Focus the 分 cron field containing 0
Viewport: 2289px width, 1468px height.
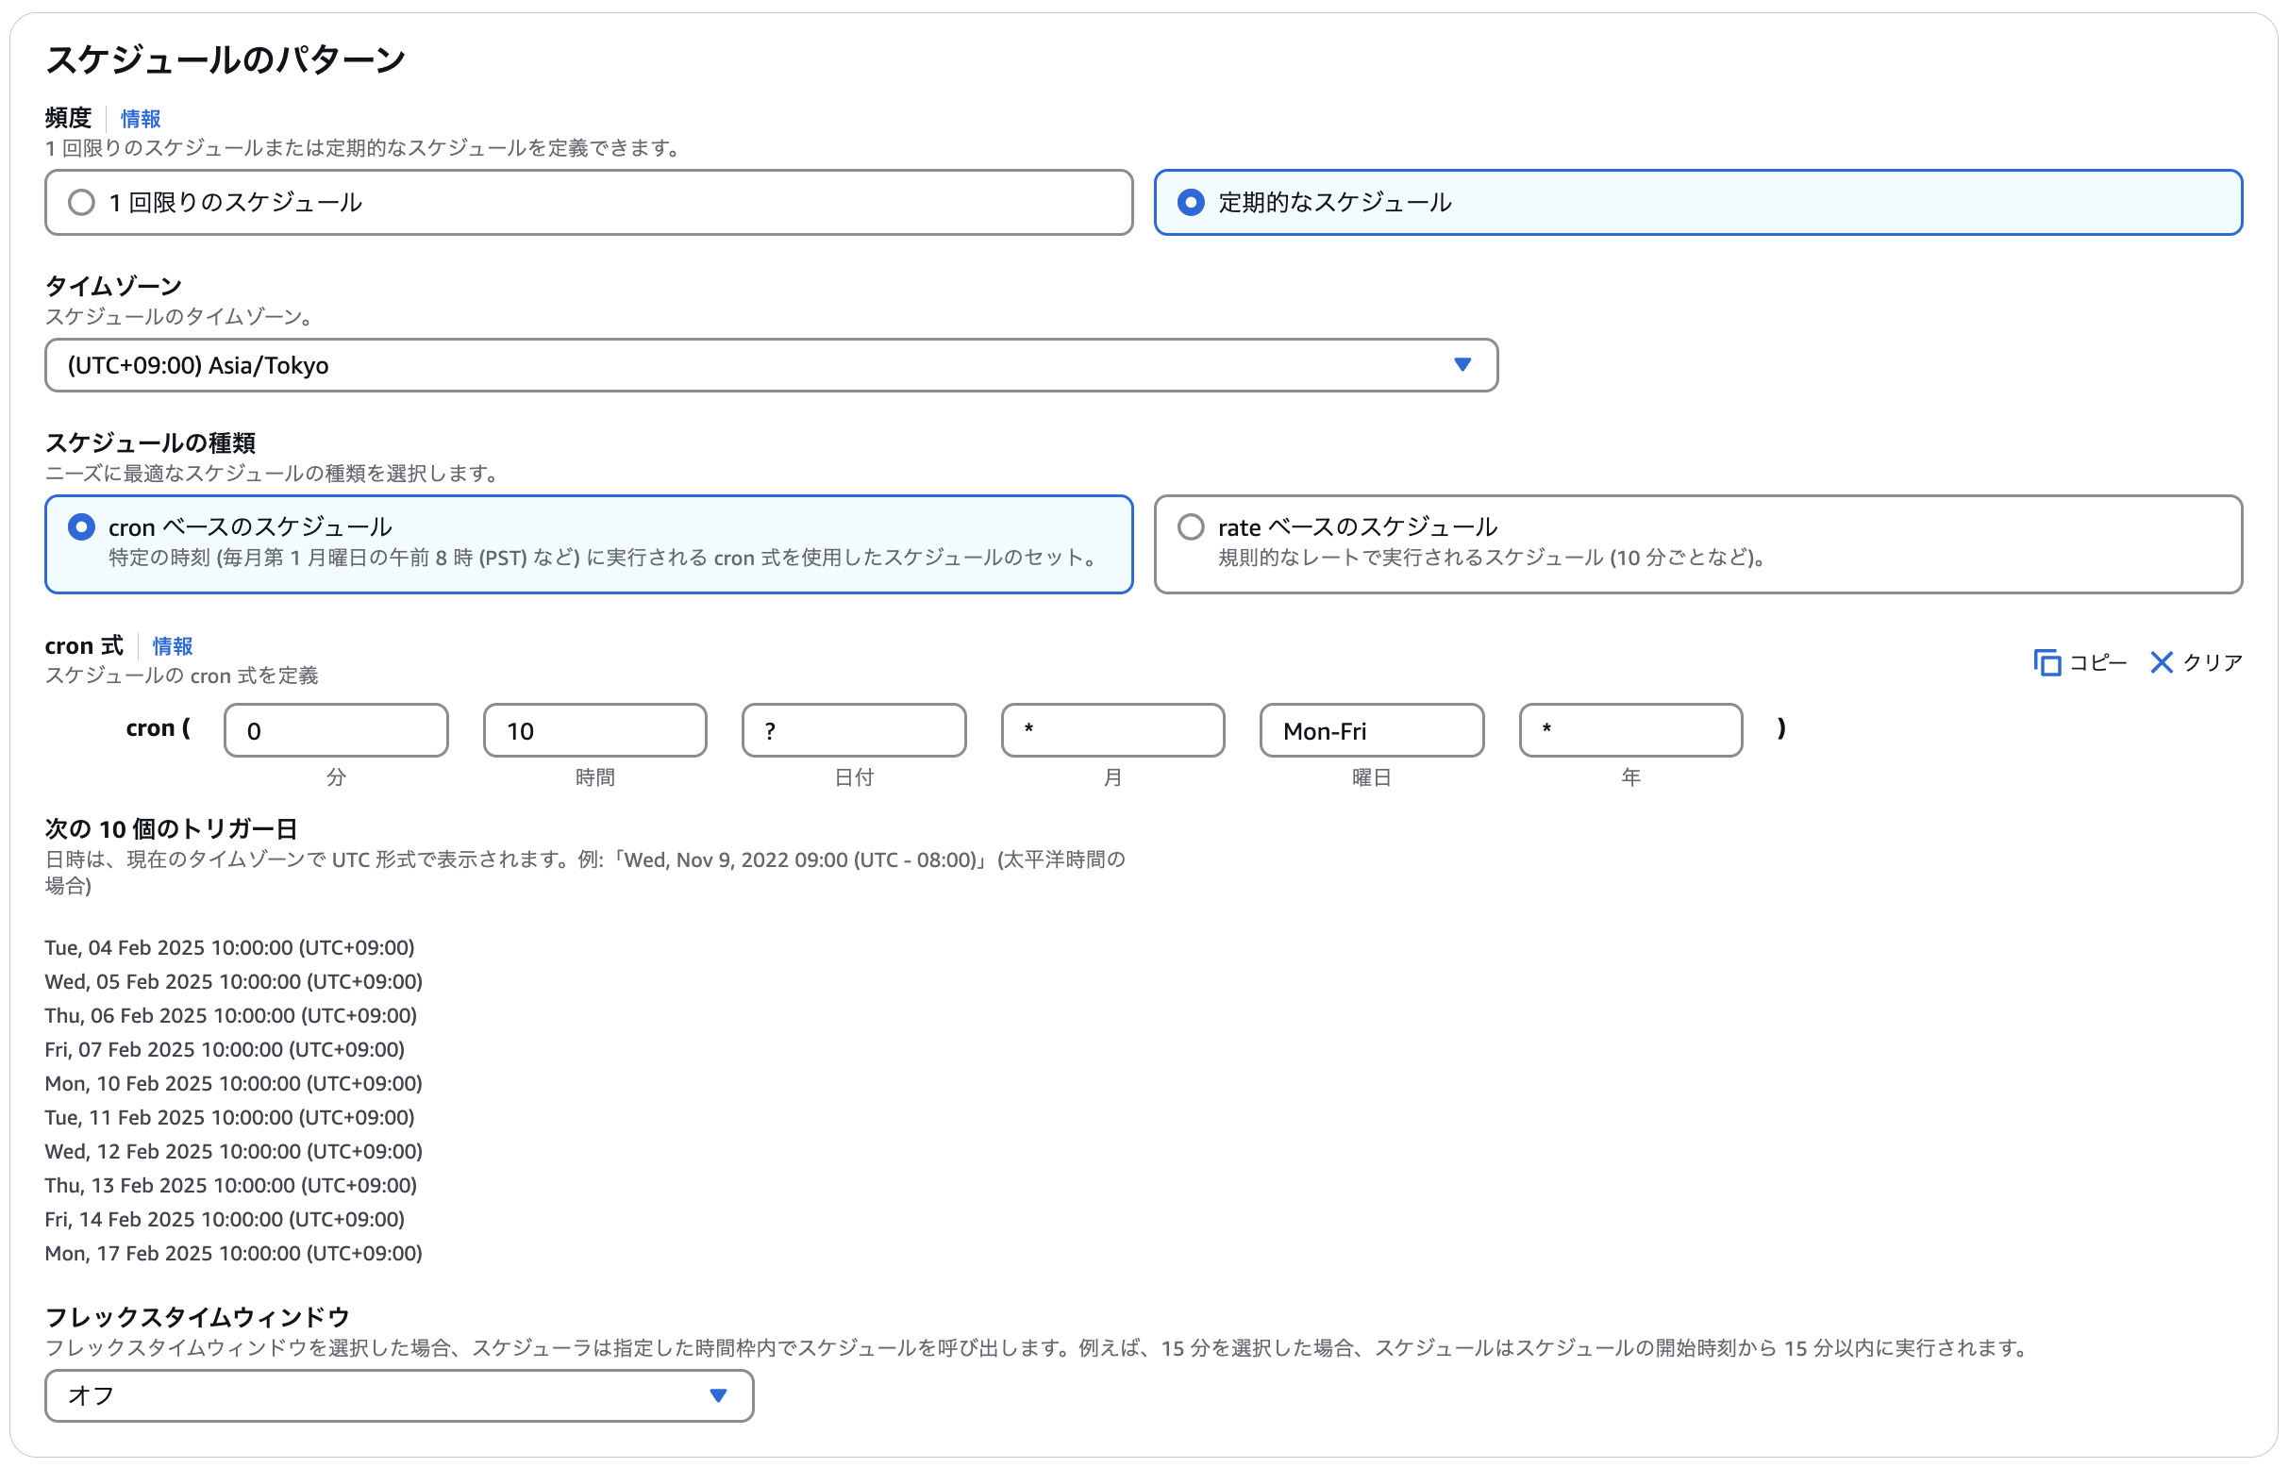click(337, 730)
